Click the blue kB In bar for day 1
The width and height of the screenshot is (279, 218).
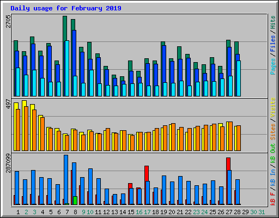pyautogui.click(x=17, y=188)
